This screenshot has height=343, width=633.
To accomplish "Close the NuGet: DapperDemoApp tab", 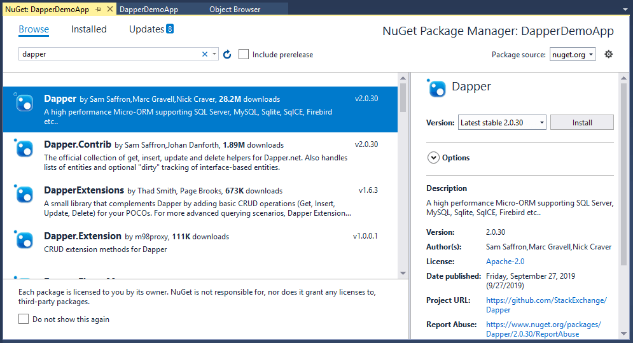I will 110,9.
